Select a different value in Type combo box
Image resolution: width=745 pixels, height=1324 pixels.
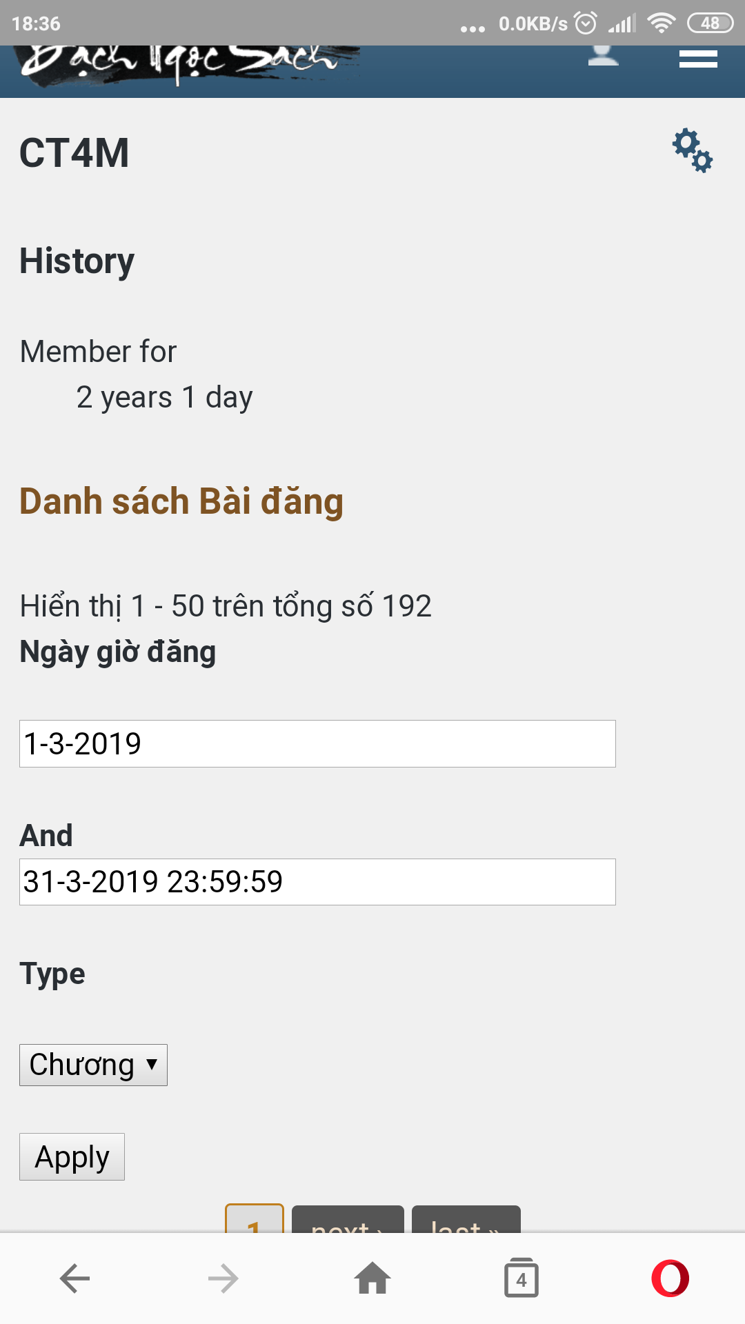[93, 1065]
